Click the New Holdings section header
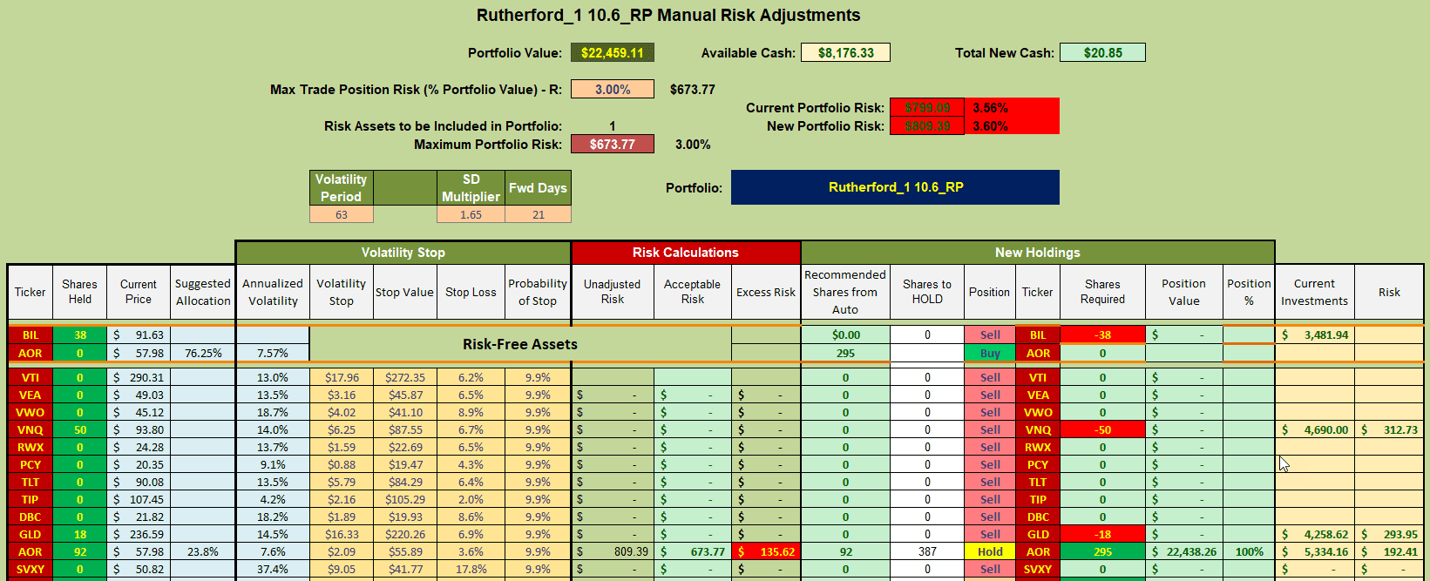The image size is (1430, 581). [x=1038, y=253]
